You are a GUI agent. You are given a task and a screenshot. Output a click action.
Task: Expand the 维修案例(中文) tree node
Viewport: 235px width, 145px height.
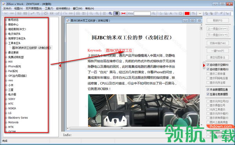(x=6, y=29)
